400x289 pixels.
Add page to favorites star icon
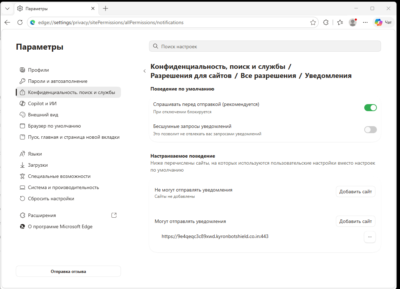pos(313,22)
